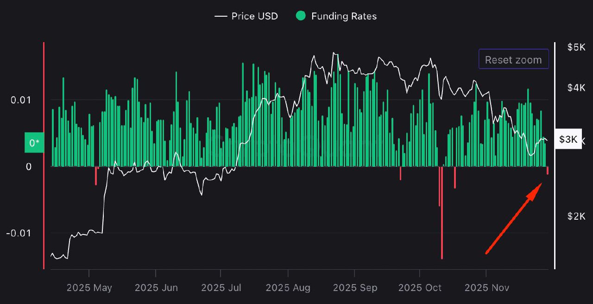Click the white Price USD legend line
This screenshot has width=593, height=304.
point(221,16)
